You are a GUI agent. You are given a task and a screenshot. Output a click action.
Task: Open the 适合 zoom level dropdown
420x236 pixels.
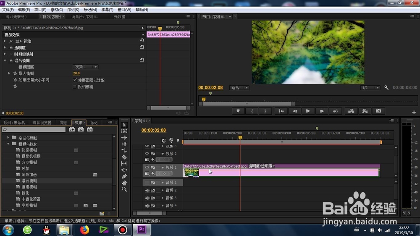coord(239,88)
